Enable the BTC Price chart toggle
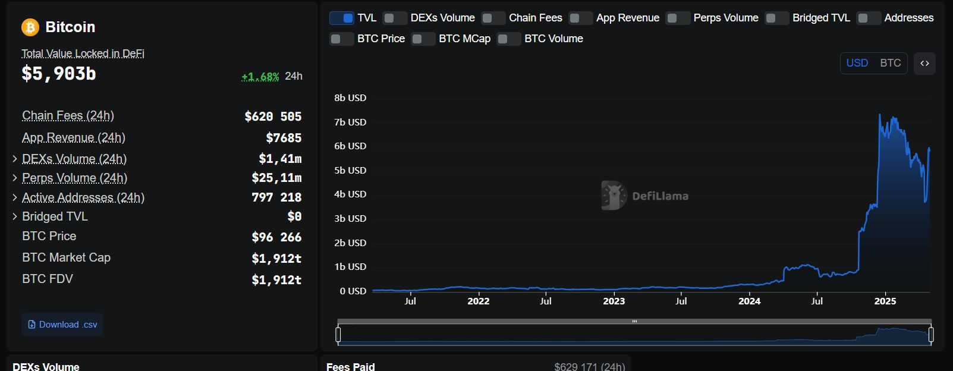The height and width of the screenshot is (371, 953). coord(342,39)
